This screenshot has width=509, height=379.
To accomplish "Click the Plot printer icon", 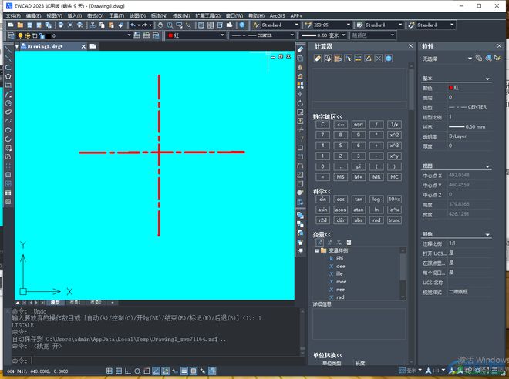I will click(61, 25).
